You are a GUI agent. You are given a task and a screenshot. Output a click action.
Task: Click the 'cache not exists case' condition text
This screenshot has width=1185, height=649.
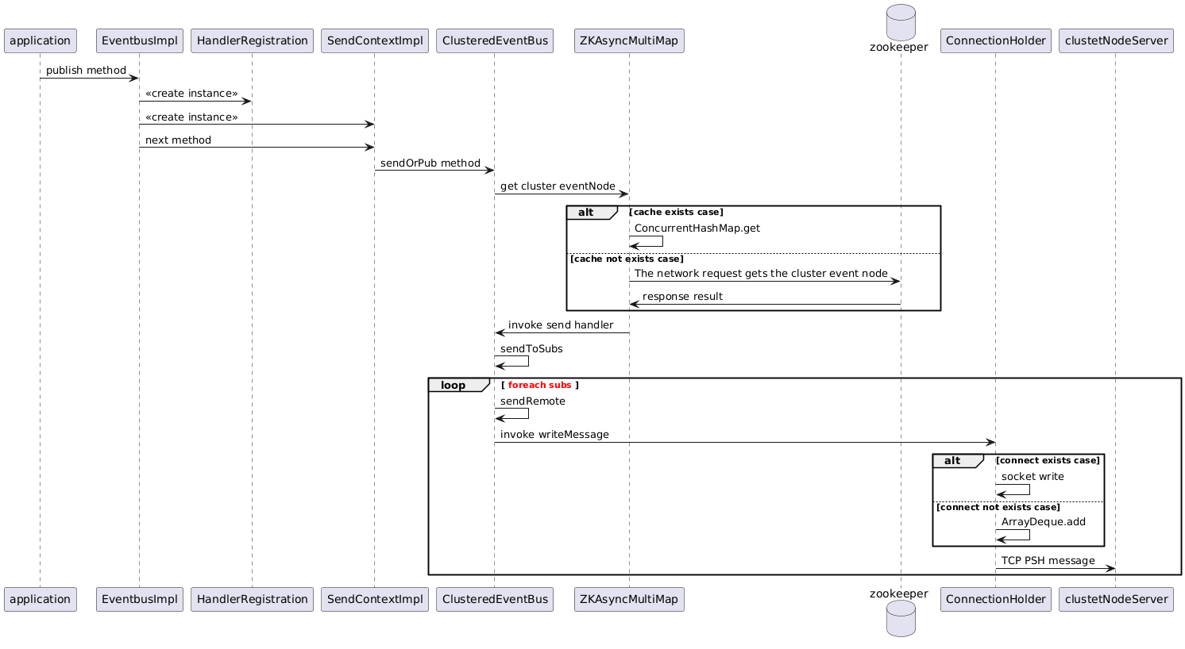click(x=627, y=259)
